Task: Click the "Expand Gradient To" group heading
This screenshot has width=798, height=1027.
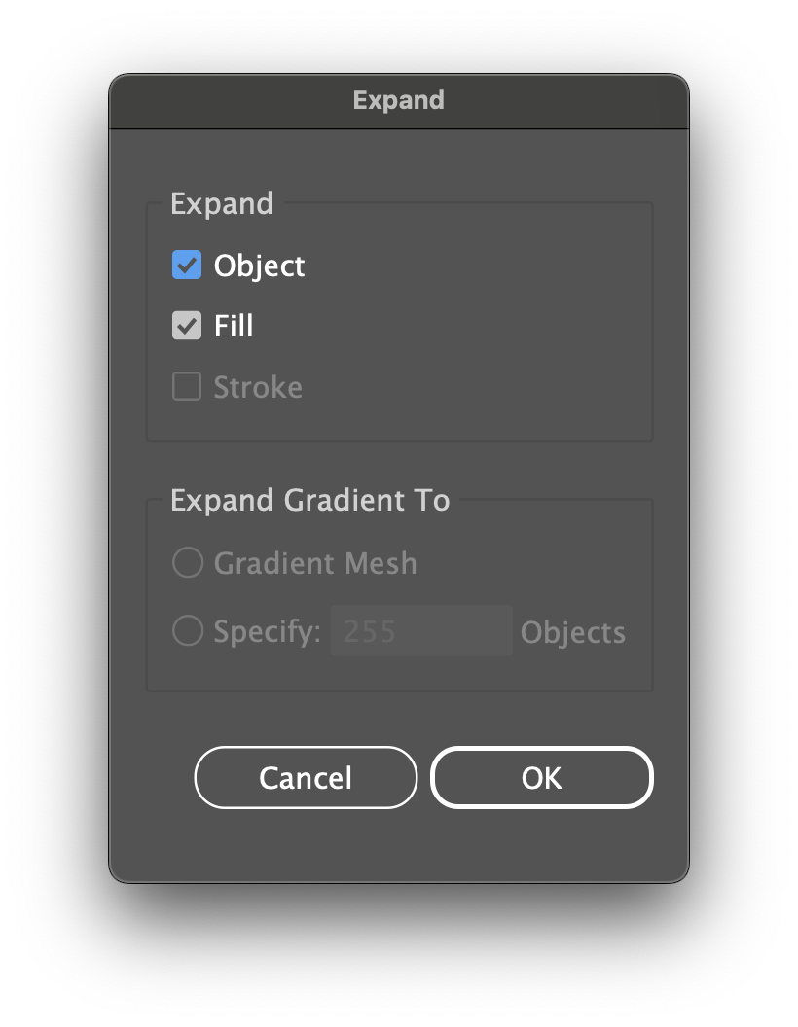Action: [309, 501]
